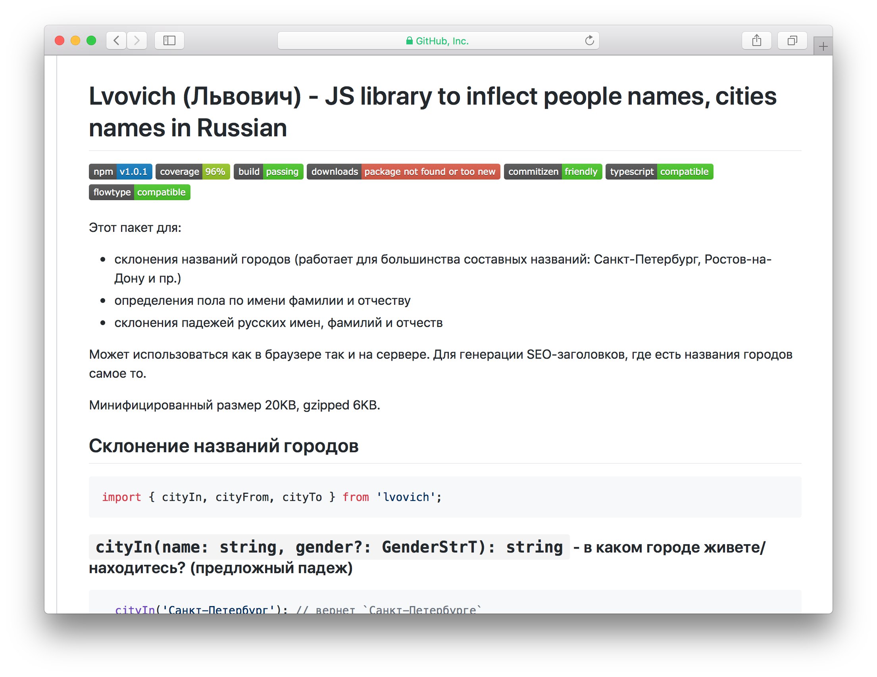Open the typescript compatible badge
877x677 pixels.
[x=659, y=172]
